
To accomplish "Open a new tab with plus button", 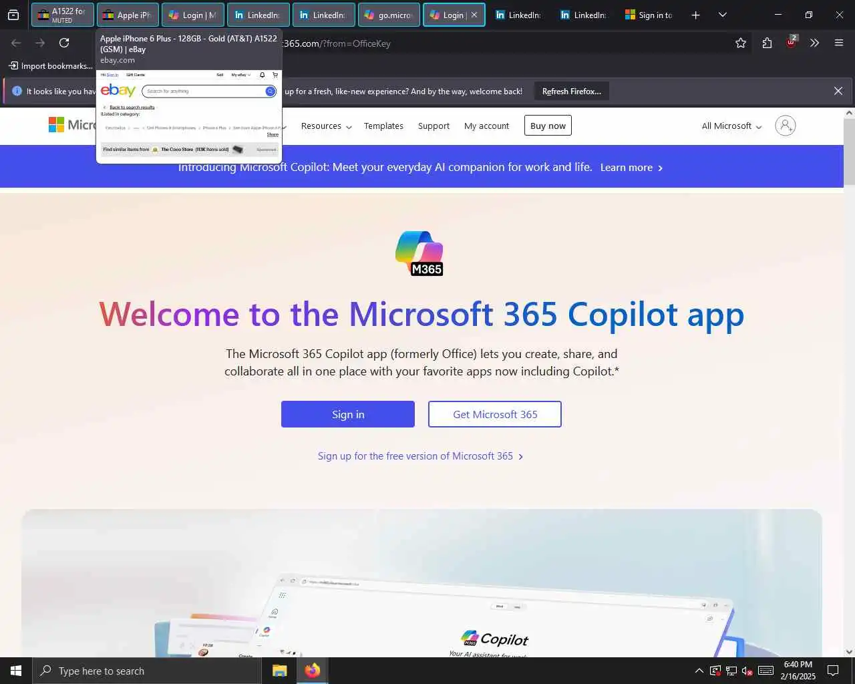I will [x=695, y=15].
